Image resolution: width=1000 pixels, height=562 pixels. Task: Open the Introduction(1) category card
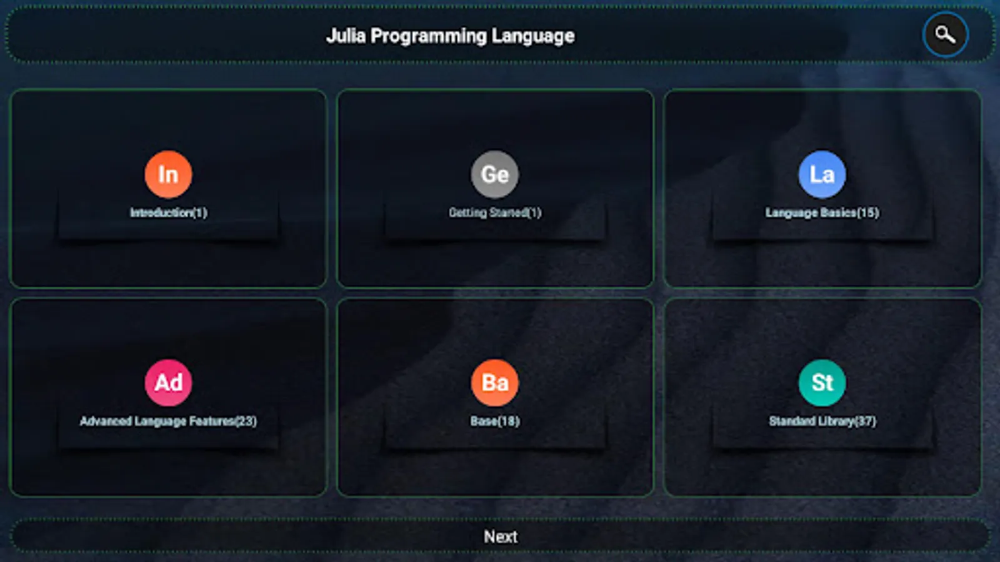click(167, 189)
